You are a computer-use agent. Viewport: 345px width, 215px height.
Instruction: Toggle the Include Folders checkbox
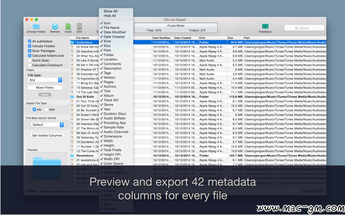coord(29,46)
